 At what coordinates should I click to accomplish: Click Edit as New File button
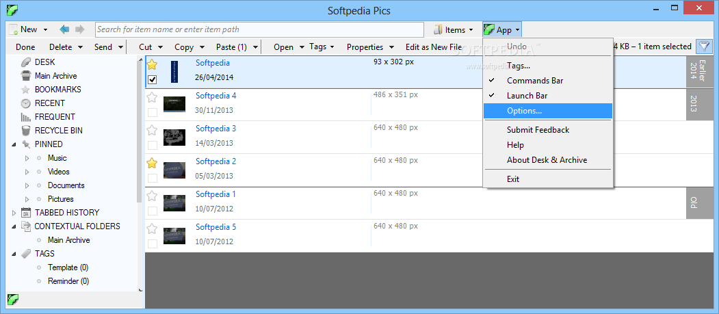(x=434, y=47)
